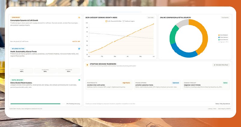Select the Influence Factors tag label
The height and width of the screenshot is (127, 241).
point(18,49)
